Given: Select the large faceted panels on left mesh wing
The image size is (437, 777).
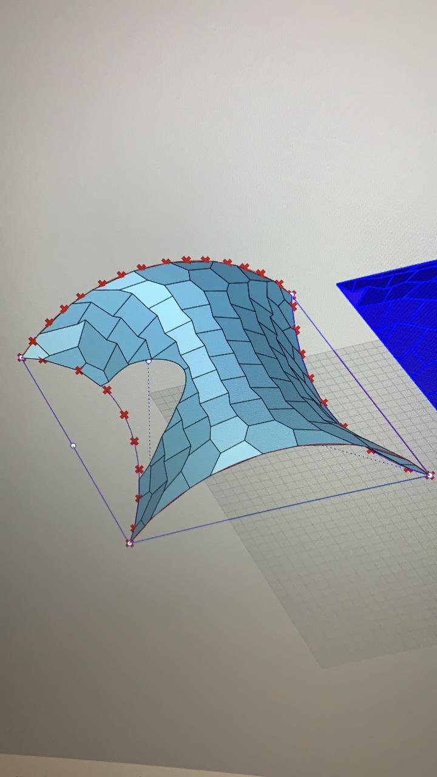Looking at the screenshot, I should (97, 340).
